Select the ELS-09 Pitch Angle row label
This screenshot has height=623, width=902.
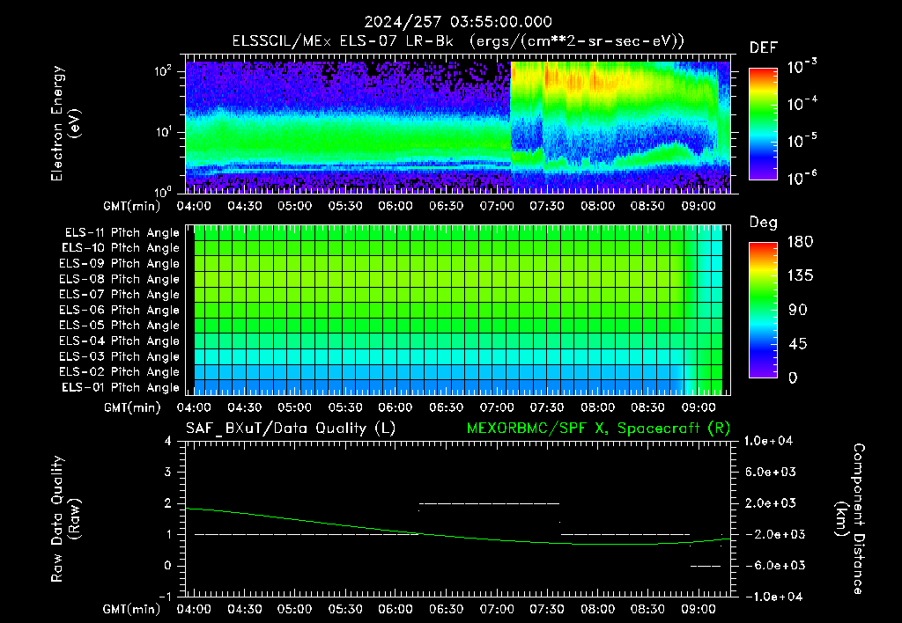point(120,264)
